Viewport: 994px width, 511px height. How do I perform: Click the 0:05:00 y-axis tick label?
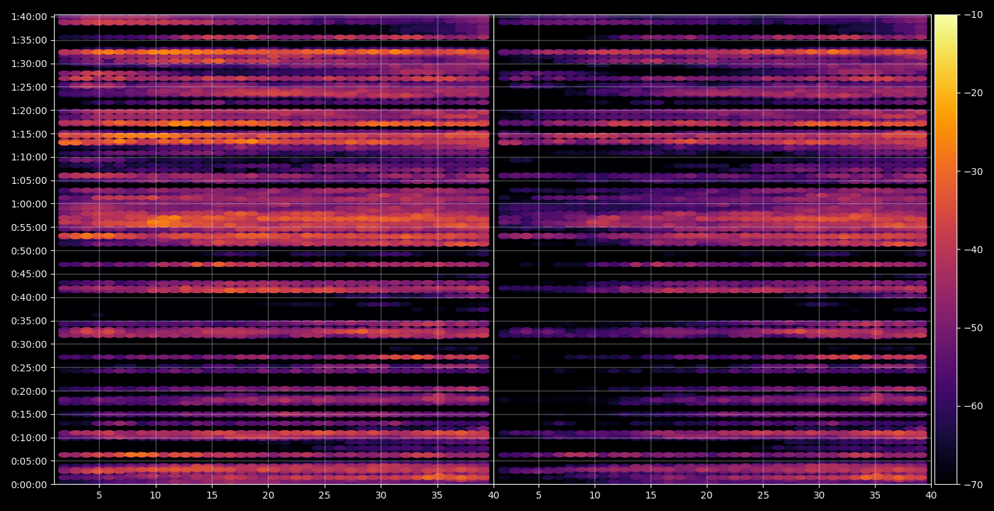click(29, 461)
